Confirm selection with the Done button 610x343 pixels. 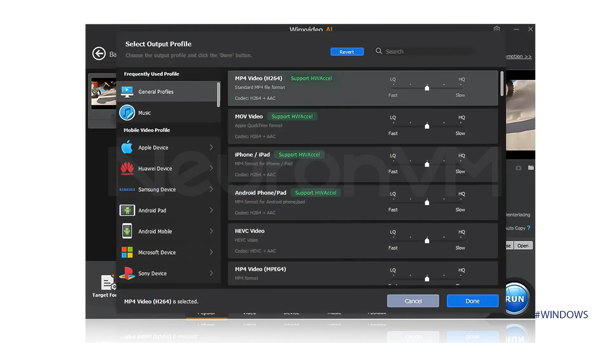point(472,301)
